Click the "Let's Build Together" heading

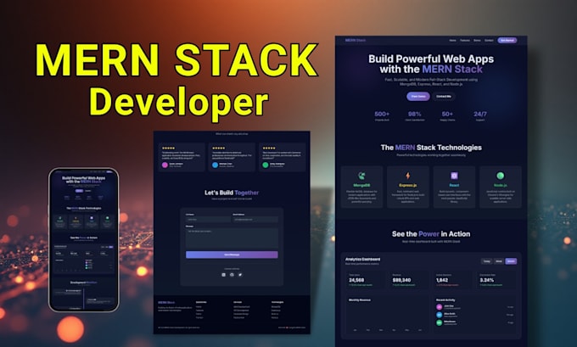232,193
